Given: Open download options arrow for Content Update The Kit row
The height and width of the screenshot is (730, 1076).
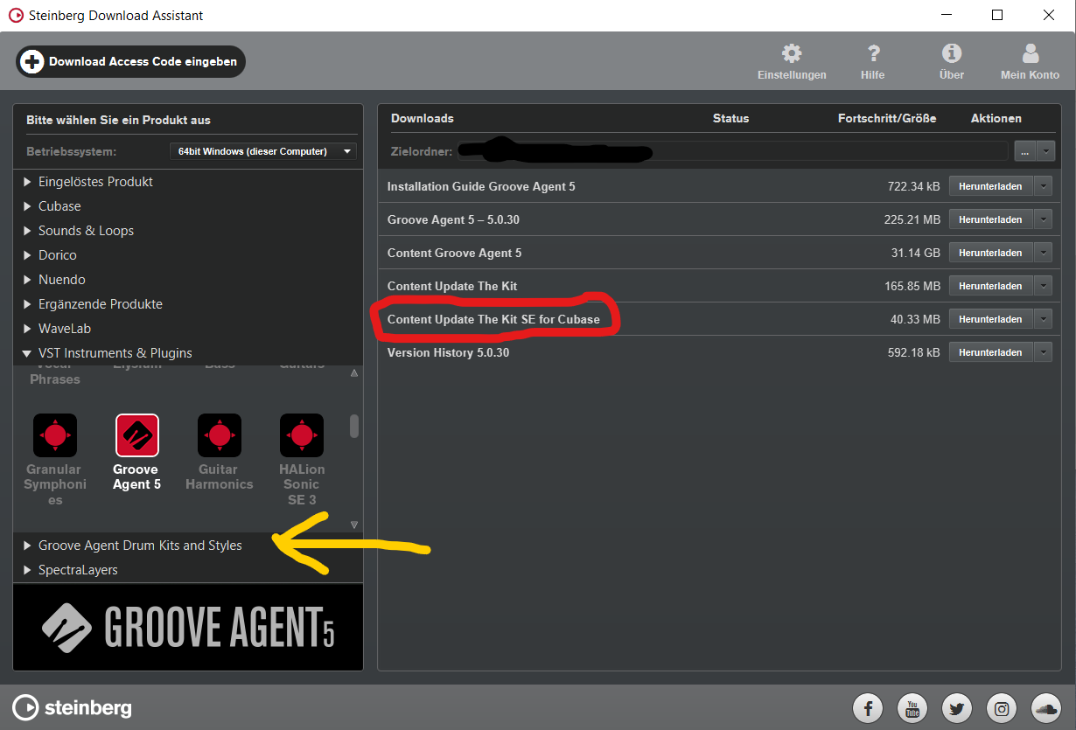Looking at the screenshot, I should coord(1043,286).
